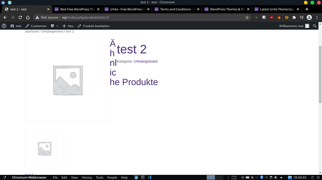Click the orange G extension icon

point(287,18)
